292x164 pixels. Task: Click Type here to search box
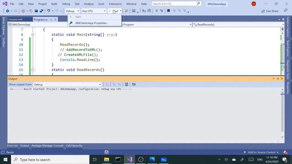coord(50,159)
